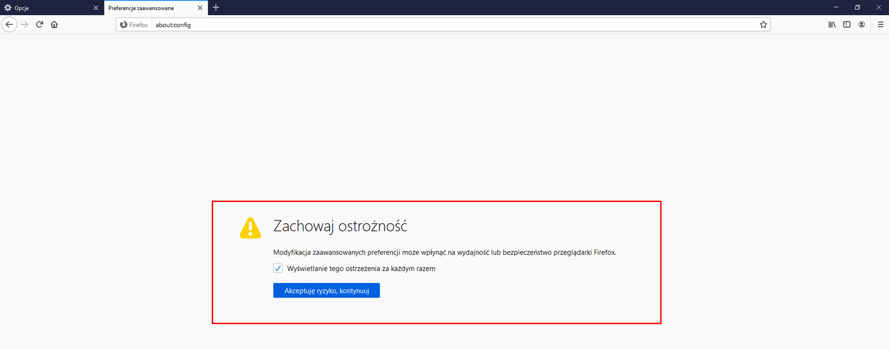Reload the about:config page
Image resolution: width=889 pixels, height=349 pixels.
coord(39,24)
